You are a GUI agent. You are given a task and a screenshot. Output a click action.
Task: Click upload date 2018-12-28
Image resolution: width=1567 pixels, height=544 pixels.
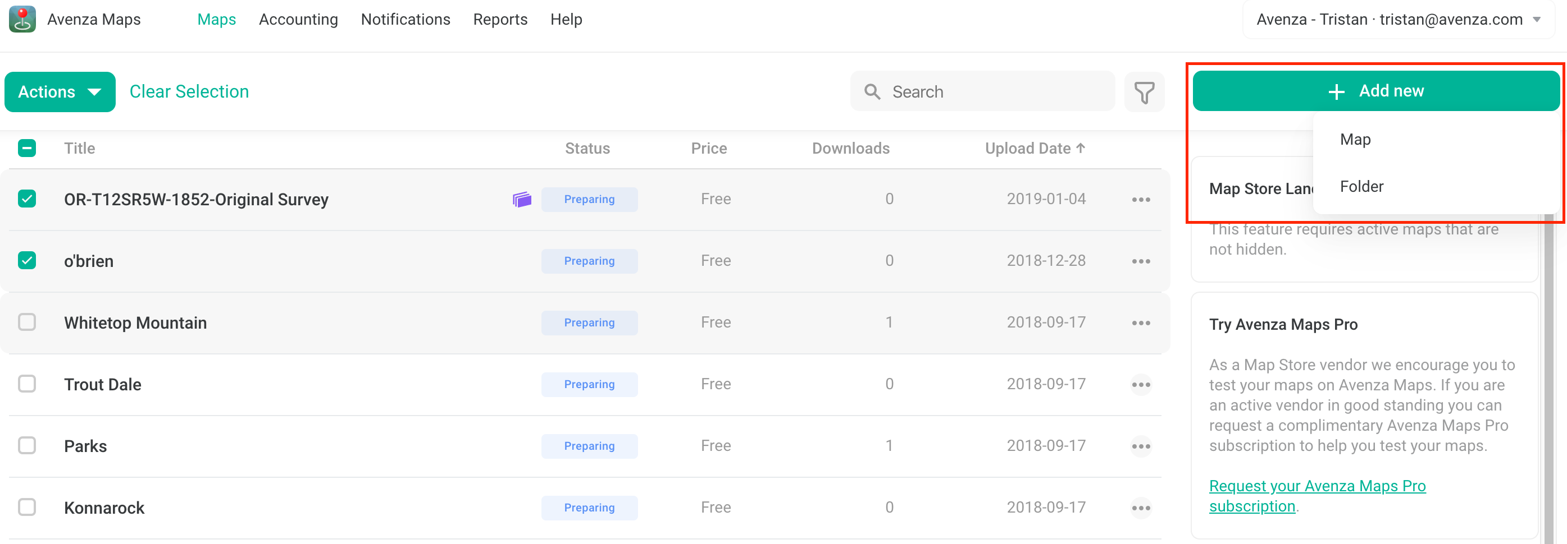1046,260
